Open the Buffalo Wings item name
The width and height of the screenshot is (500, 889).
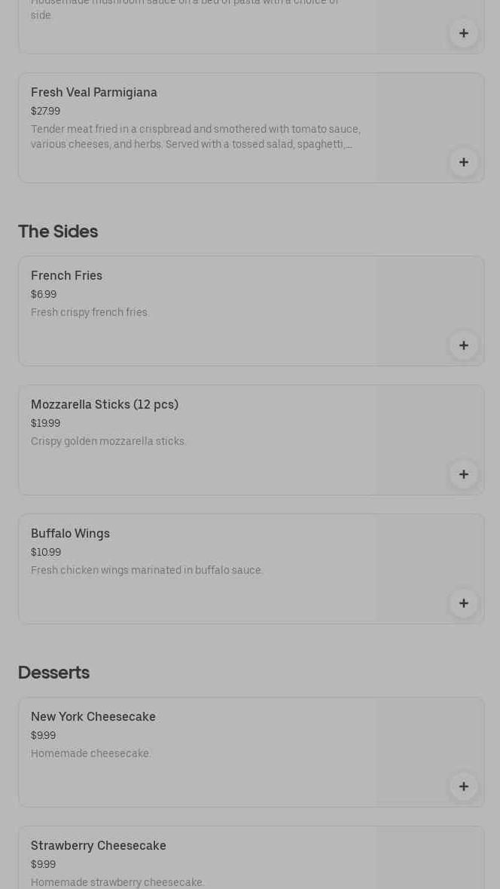point(70,534)
